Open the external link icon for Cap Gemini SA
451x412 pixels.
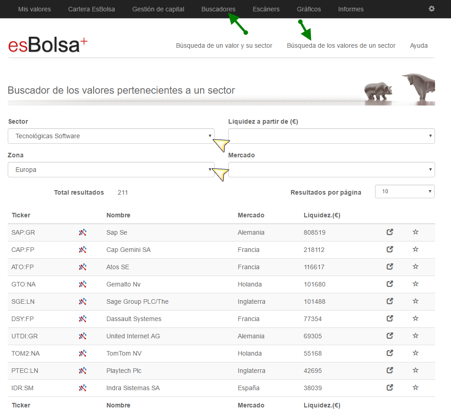pyautogui.click(x=390, y=249)
